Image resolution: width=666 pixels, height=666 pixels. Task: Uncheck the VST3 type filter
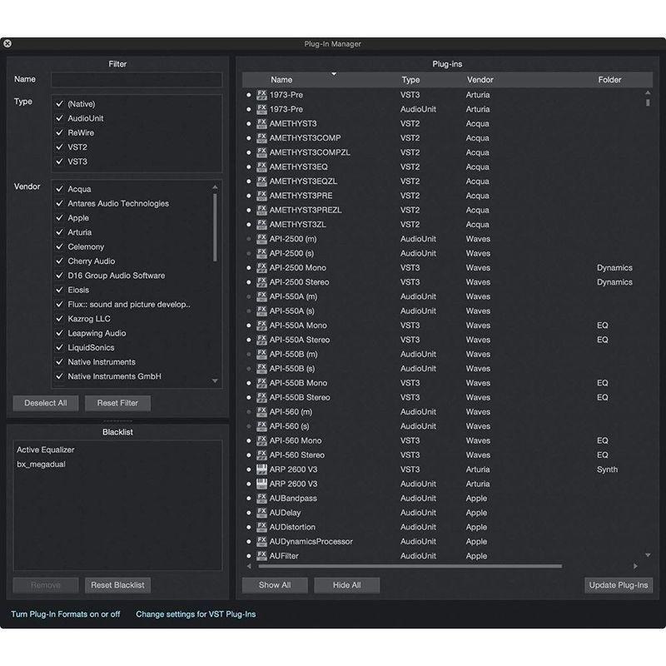(x=59, y=162)
